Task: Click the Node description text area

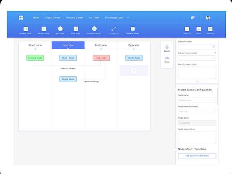Action: click(x=197, y=138)
